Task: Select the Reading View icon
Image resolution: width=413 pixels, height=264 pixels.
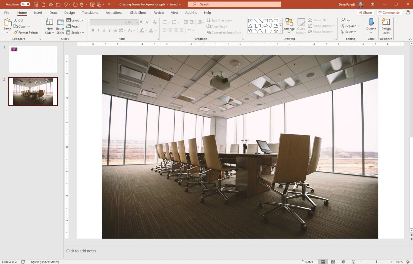Action: tap(343, 262)
